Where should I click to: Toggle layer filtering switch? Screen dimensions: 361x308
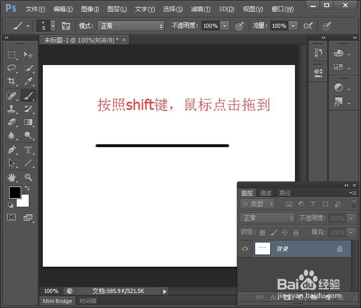(x=354, y=204)
